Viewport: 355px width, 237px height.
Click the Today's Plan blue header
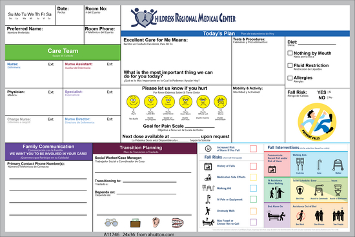point(235,34)
